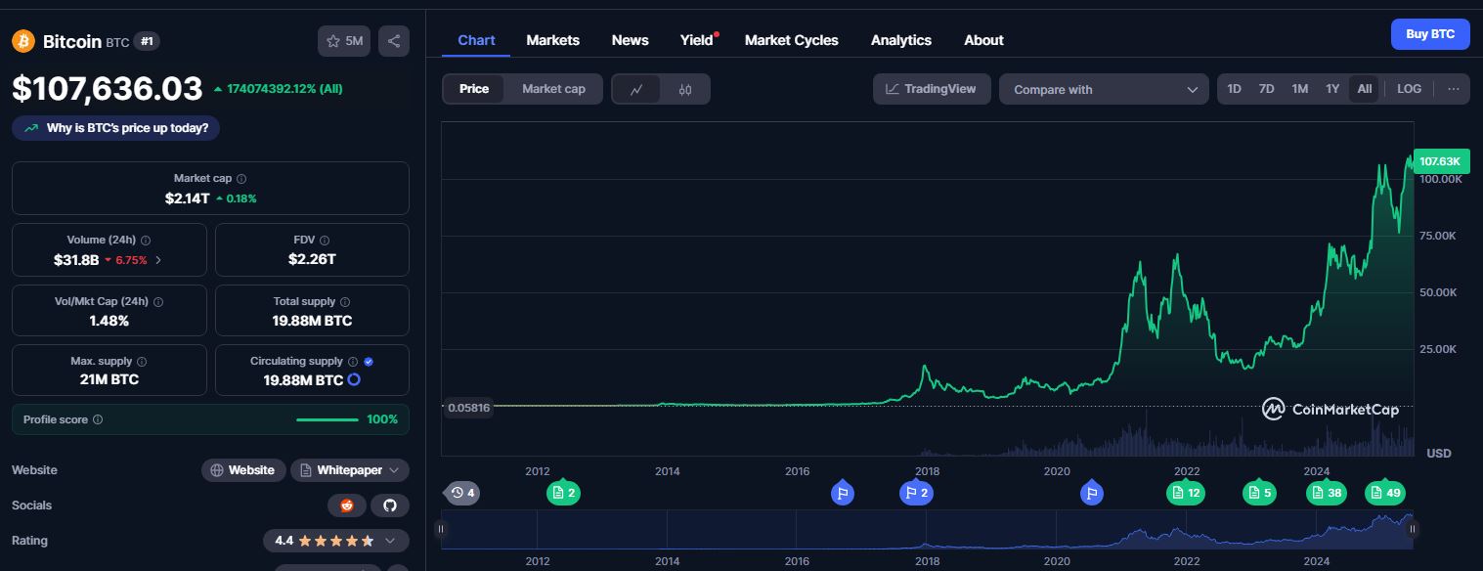The image size is (1483, 571).
Task: Click the 21M BTC max supply value
Action: [109, 379]
